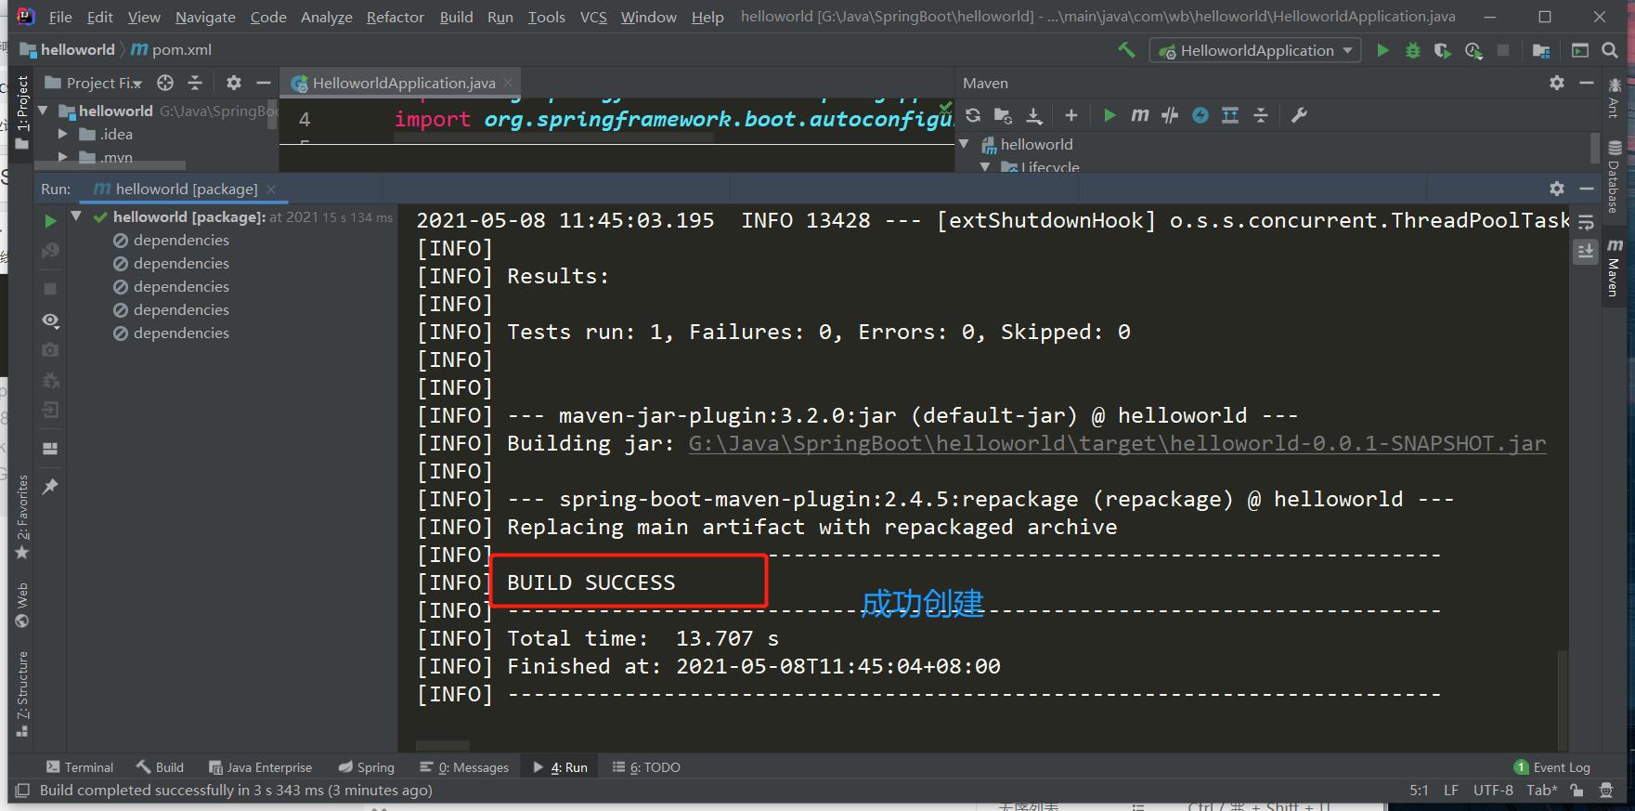Click the LF line separator in status bar

click(x=1450, y=791)
